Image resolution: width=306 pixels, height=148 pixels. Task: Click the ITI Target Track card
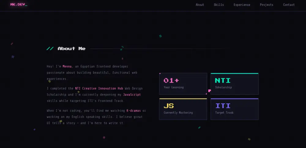pos(235,109)
